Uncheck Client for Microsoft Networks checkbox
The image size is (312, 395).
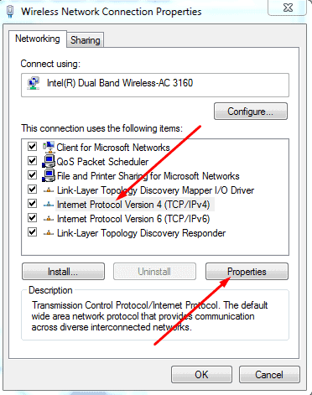coord(32,147)
